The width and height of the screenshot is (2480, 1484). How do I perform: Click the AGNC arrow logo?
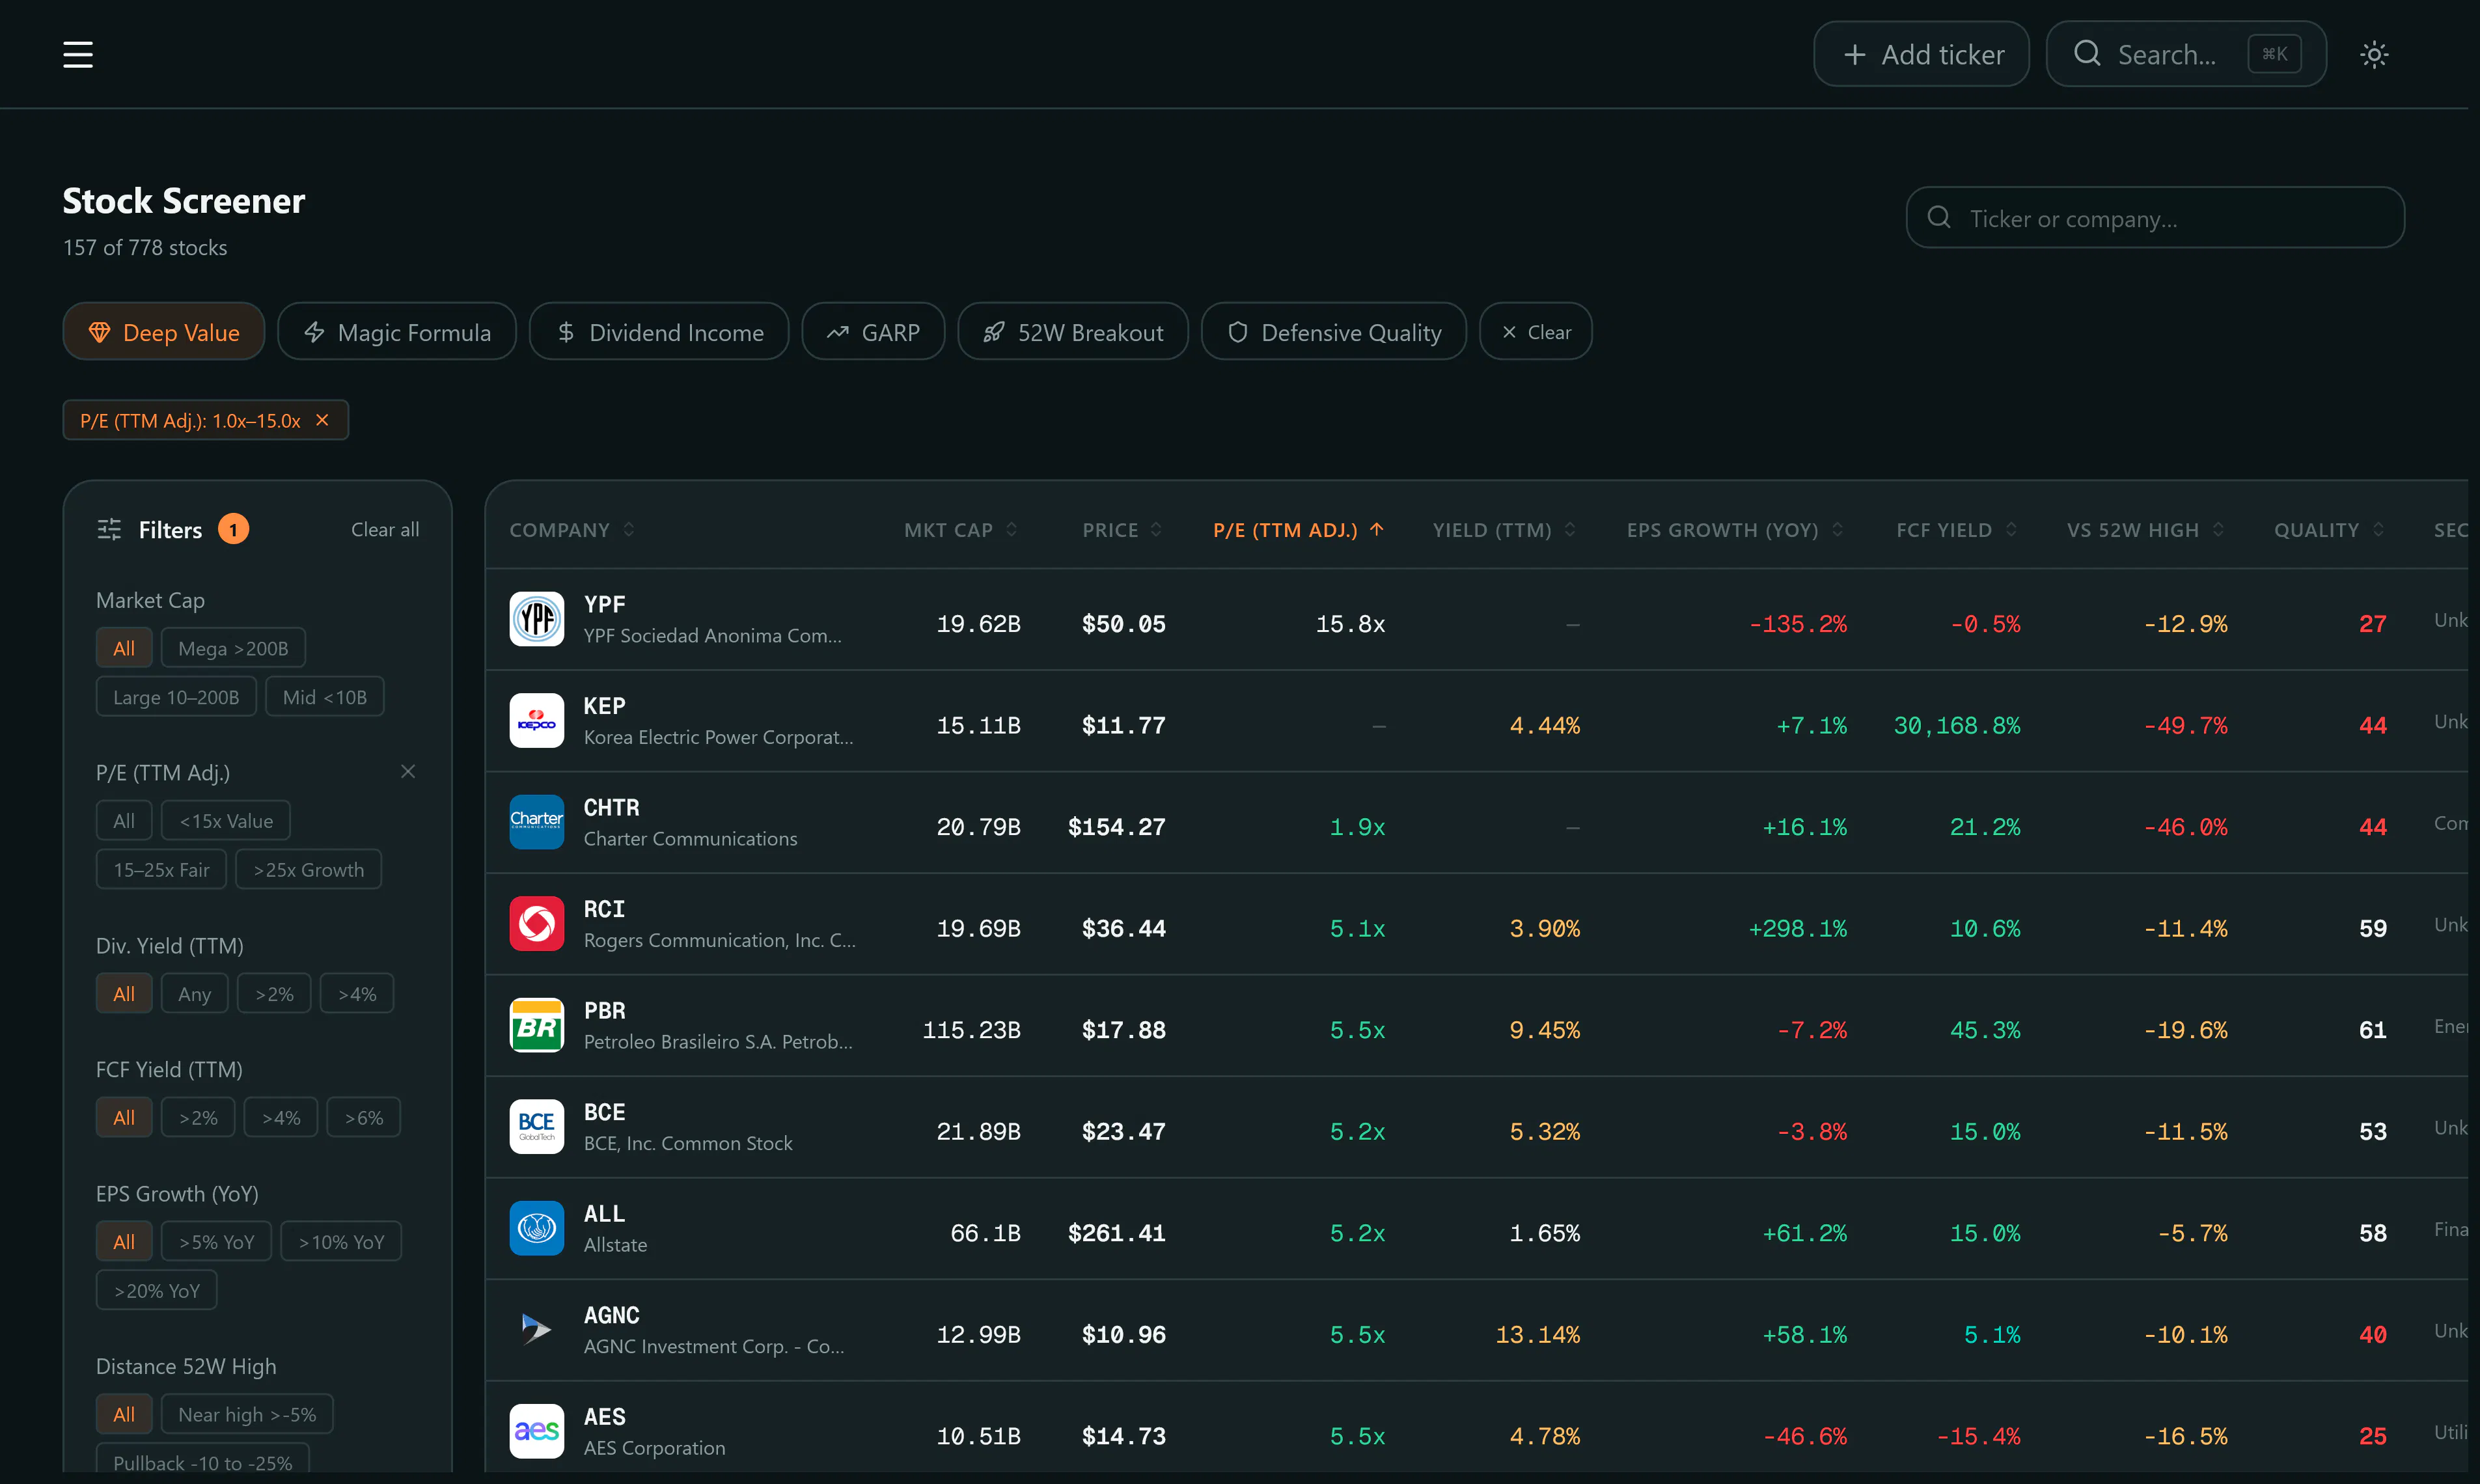(537, 1330)
